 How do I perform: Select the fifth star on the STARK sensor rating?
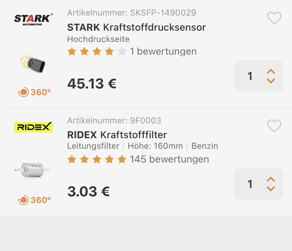click(121, 51)
